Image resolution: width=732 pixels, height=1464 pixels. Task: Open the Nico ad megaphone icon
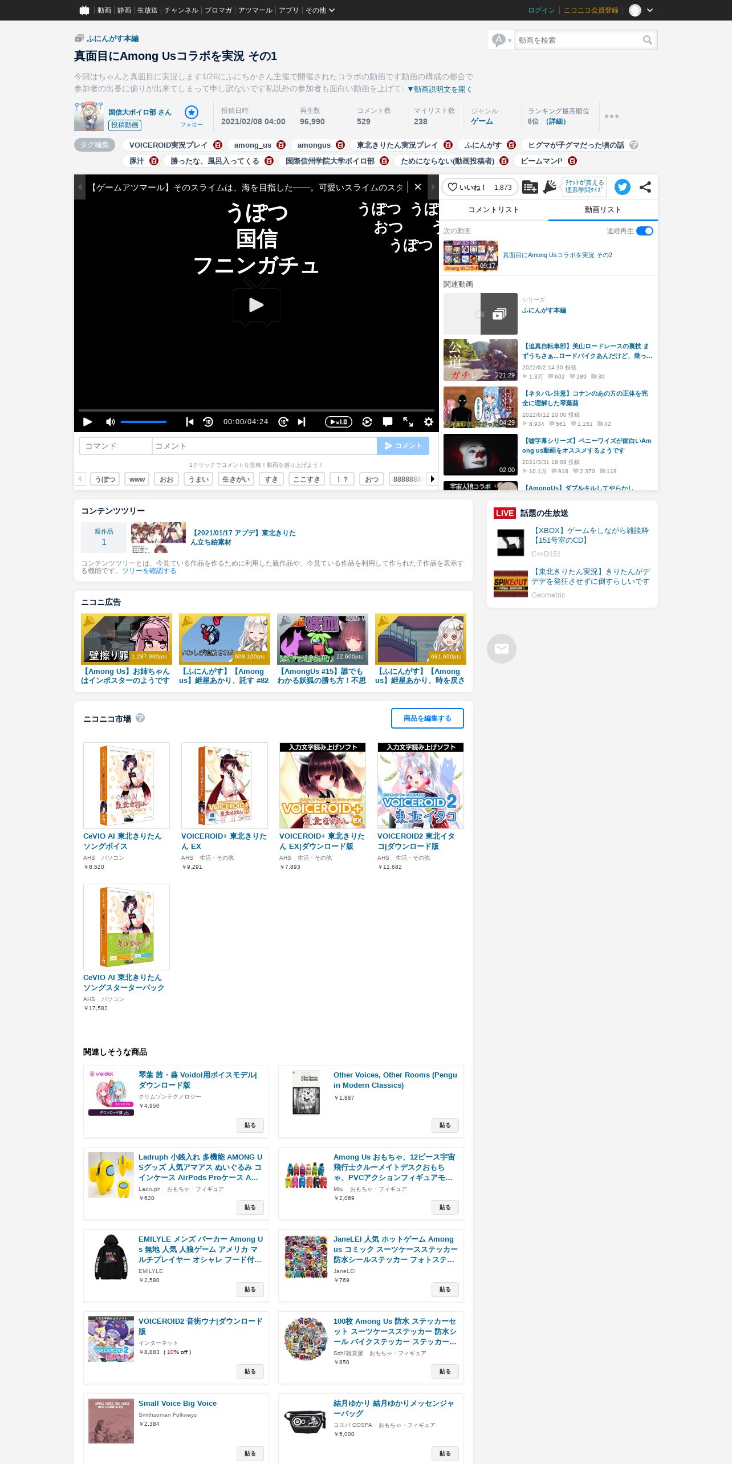[550, 187]
